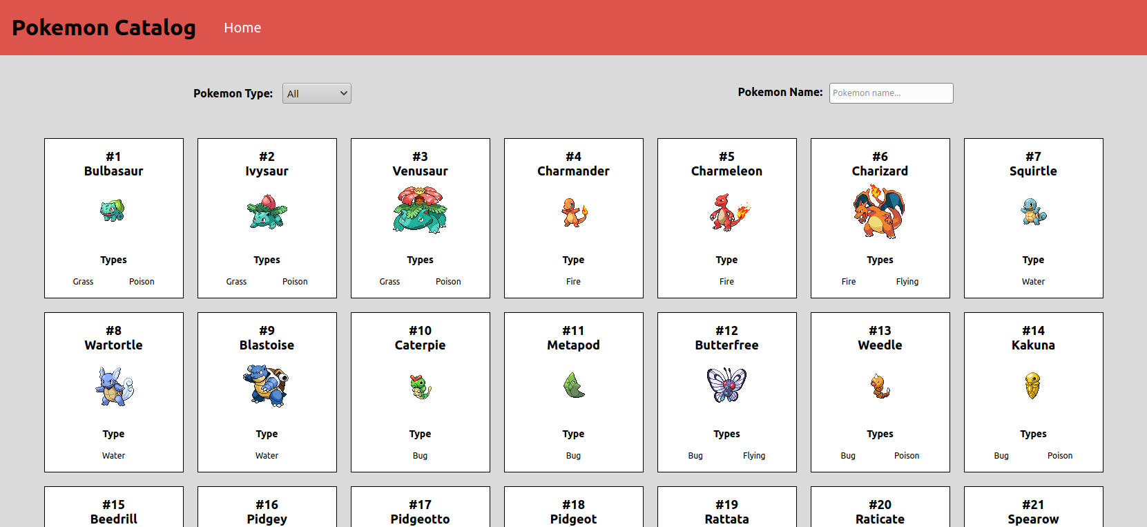Click the Metapod sprite image
Screen dimensions: 1147x527
pos(574,385)
